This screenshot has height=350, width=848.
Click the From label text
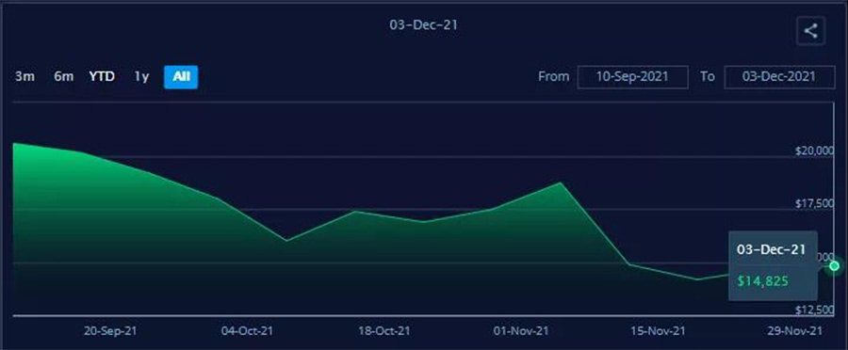[553, 77]
